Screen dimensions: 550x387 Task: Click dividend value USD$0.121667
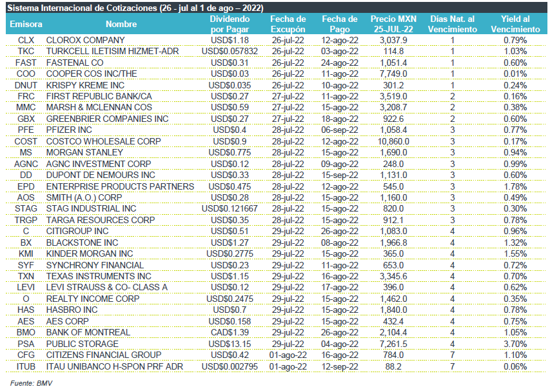pos(230,209)
